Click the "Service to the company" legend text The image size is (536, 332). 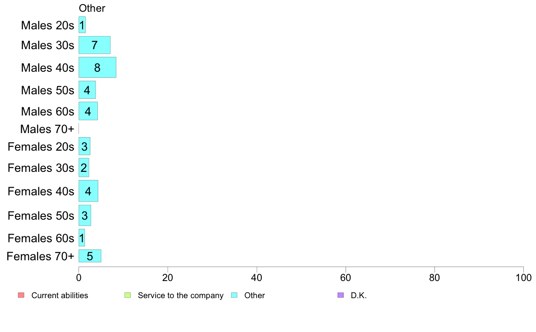coord(180,295)
